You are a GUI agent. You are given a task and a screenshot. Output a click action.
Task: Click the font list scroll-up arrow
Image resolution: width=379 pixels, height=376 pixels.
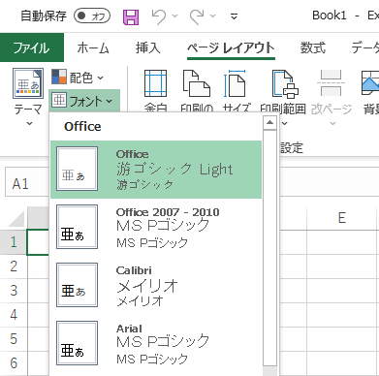269,123
